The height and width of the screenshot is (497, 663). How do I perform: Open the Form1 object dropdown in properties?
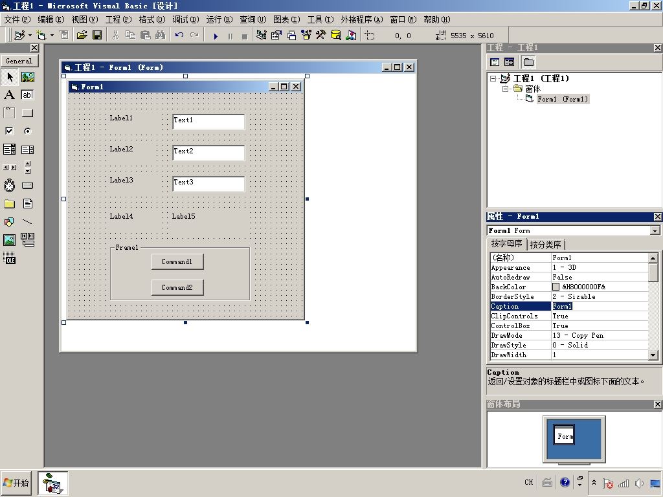(x=655, y=231)
